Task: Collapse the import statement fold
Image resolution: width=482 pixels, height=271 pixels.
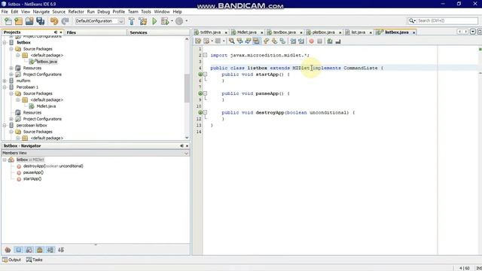Action: 205,55
